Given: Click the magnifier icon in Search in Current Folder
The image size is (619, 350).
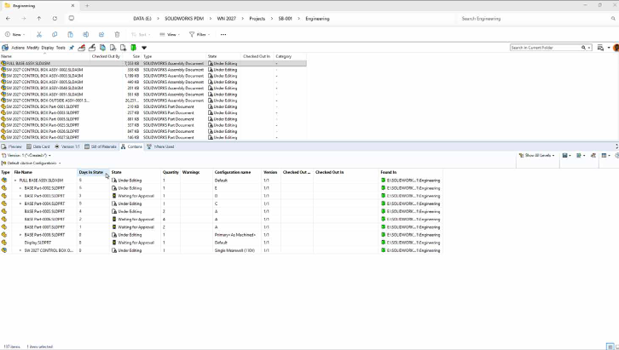Looking at the screenshot, I should tap(583, 48).
